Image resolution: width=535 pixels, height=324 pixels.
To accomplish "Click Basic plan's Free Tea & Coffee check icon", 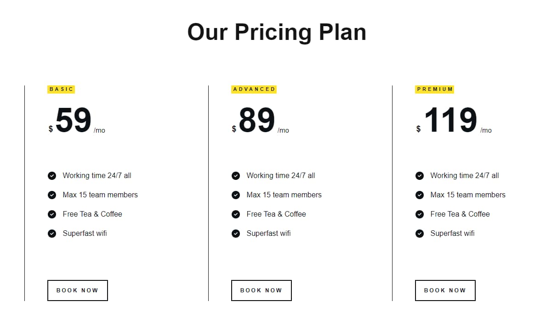I will tap(52, 214).
